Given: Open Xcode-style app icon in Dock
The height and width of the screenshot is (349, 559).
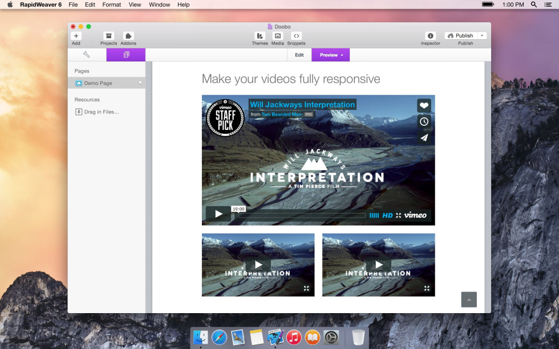Looking at the screenshot, I should coord(275,337).
